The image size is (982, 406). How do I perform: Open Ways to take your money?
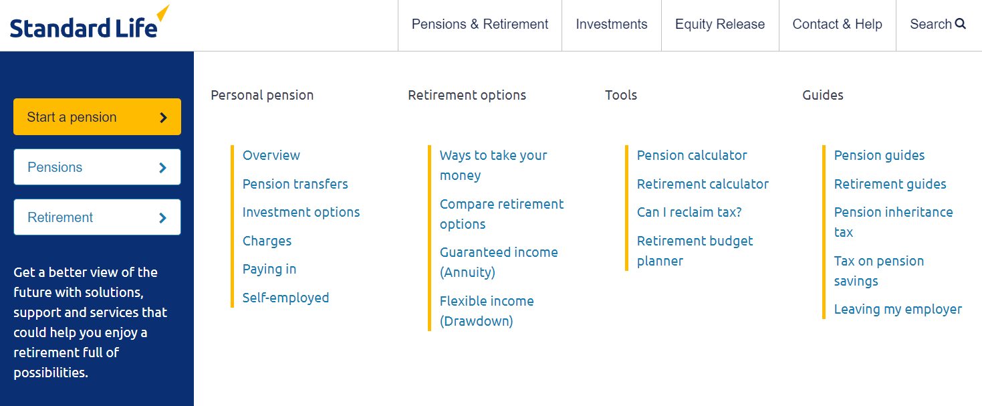(x=493, y=165)
